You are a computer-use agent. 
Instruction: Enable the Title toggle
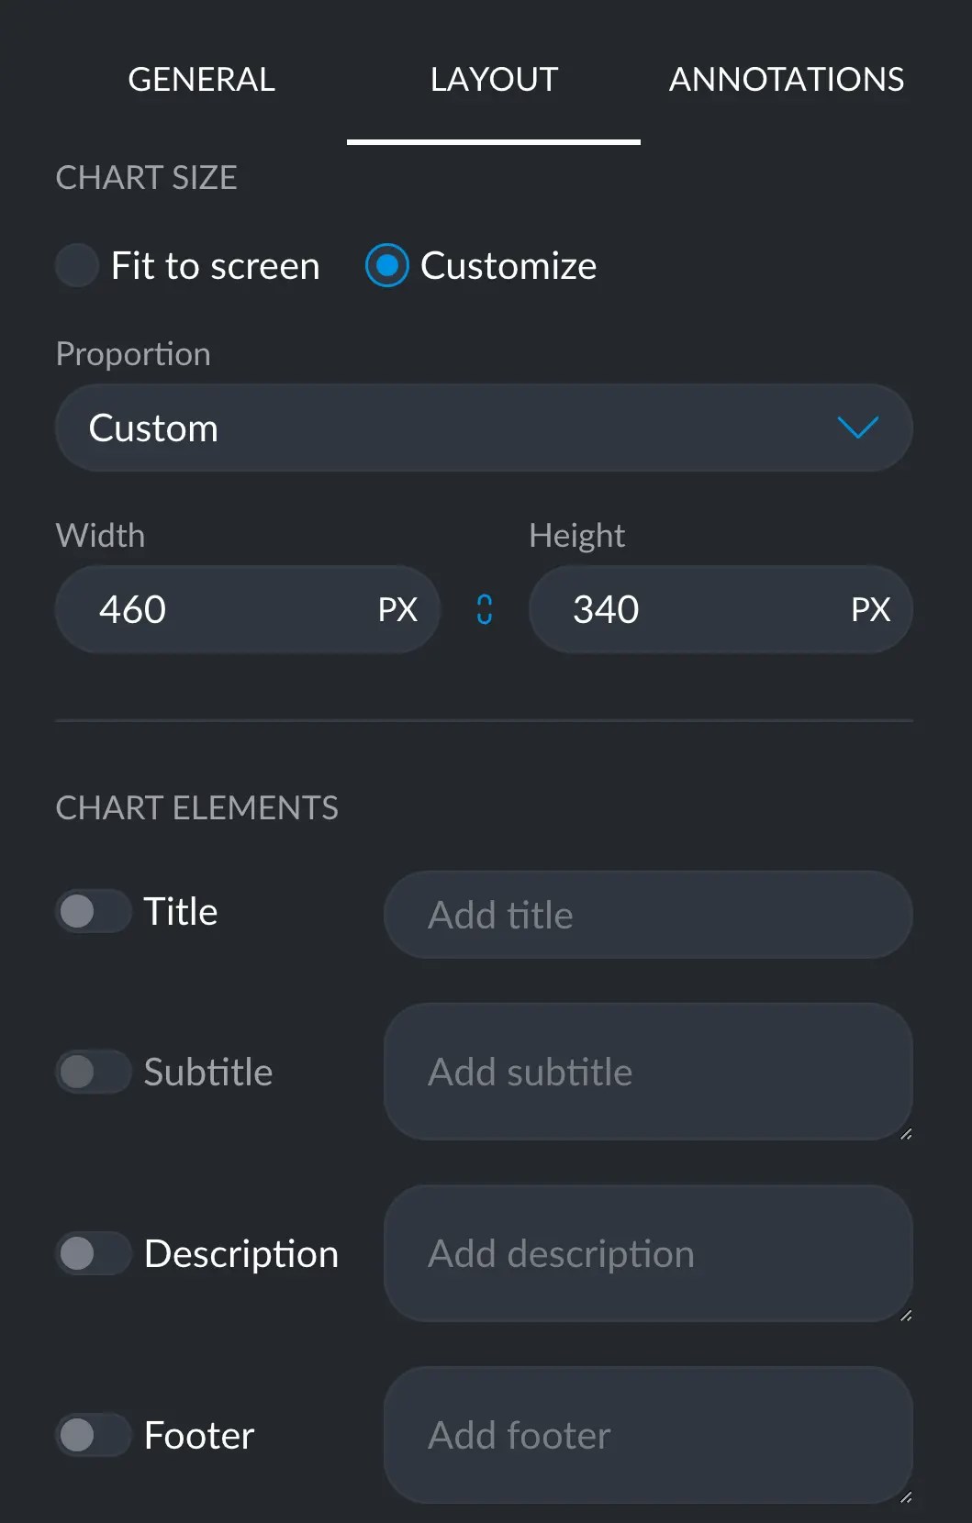[x=92, y=910]
